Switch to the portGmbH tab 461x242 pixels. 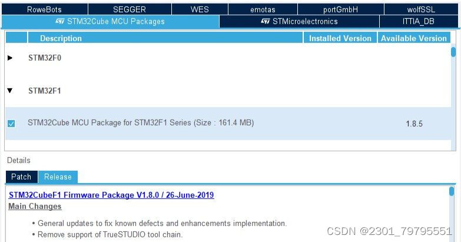coord(341,9)
